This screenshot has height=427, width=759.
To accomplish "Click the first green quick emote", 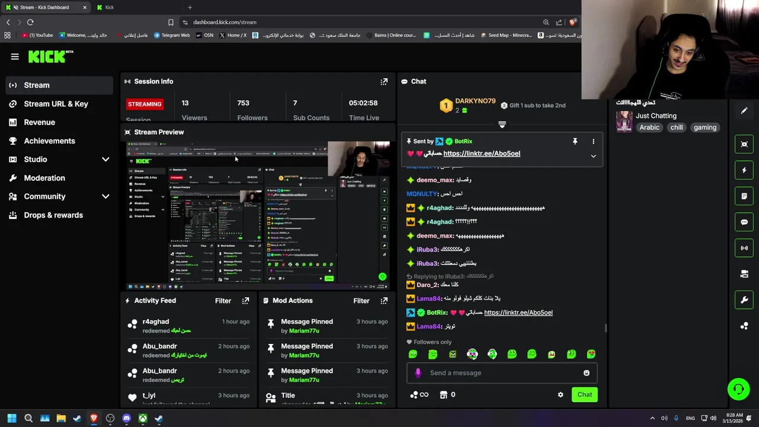I will click(x=413, y=354).
